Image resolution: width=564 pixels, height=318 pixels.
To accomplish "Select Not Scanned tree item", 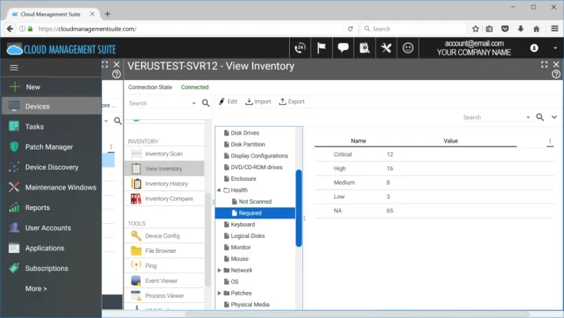I will tap(255, 201).
